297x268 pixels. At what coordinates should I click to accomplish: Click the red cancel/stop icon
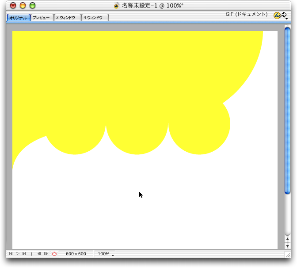[x=54, y=254]
